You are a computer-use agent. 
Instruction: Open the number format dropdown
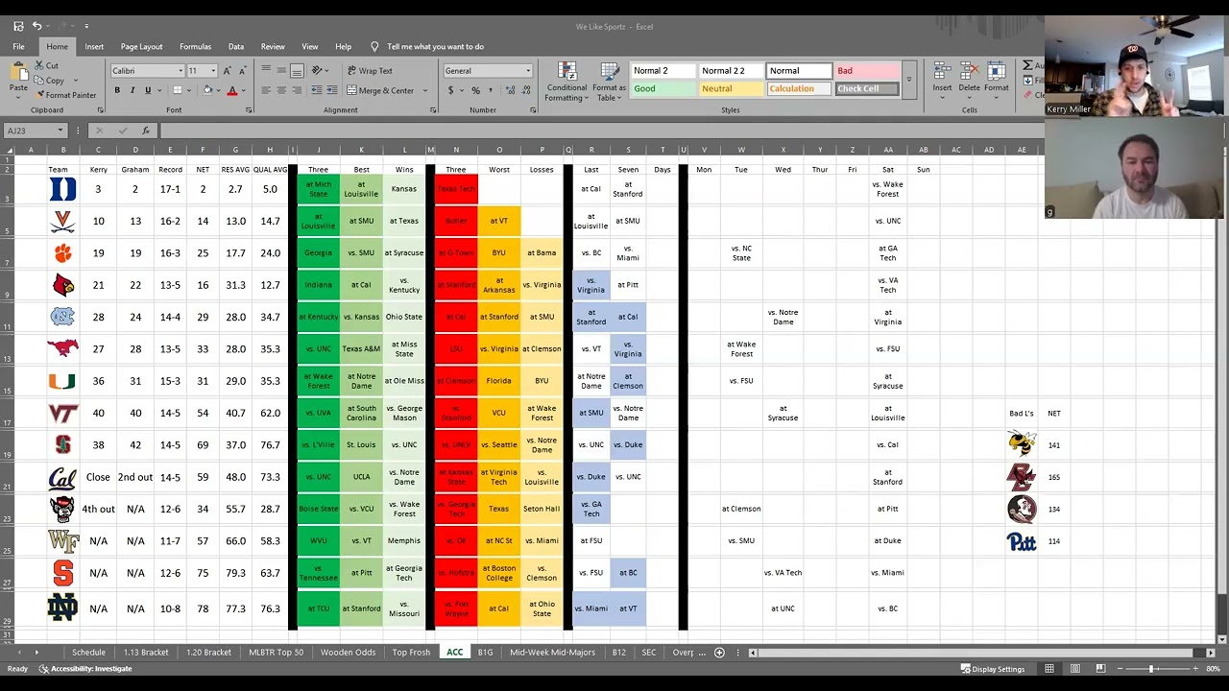point(527,71)
